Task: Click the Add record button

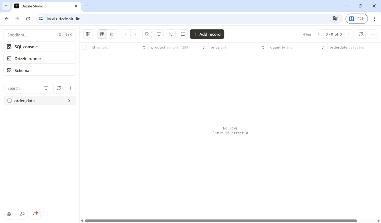Action: pyautogui.click(x=207, y=34)
